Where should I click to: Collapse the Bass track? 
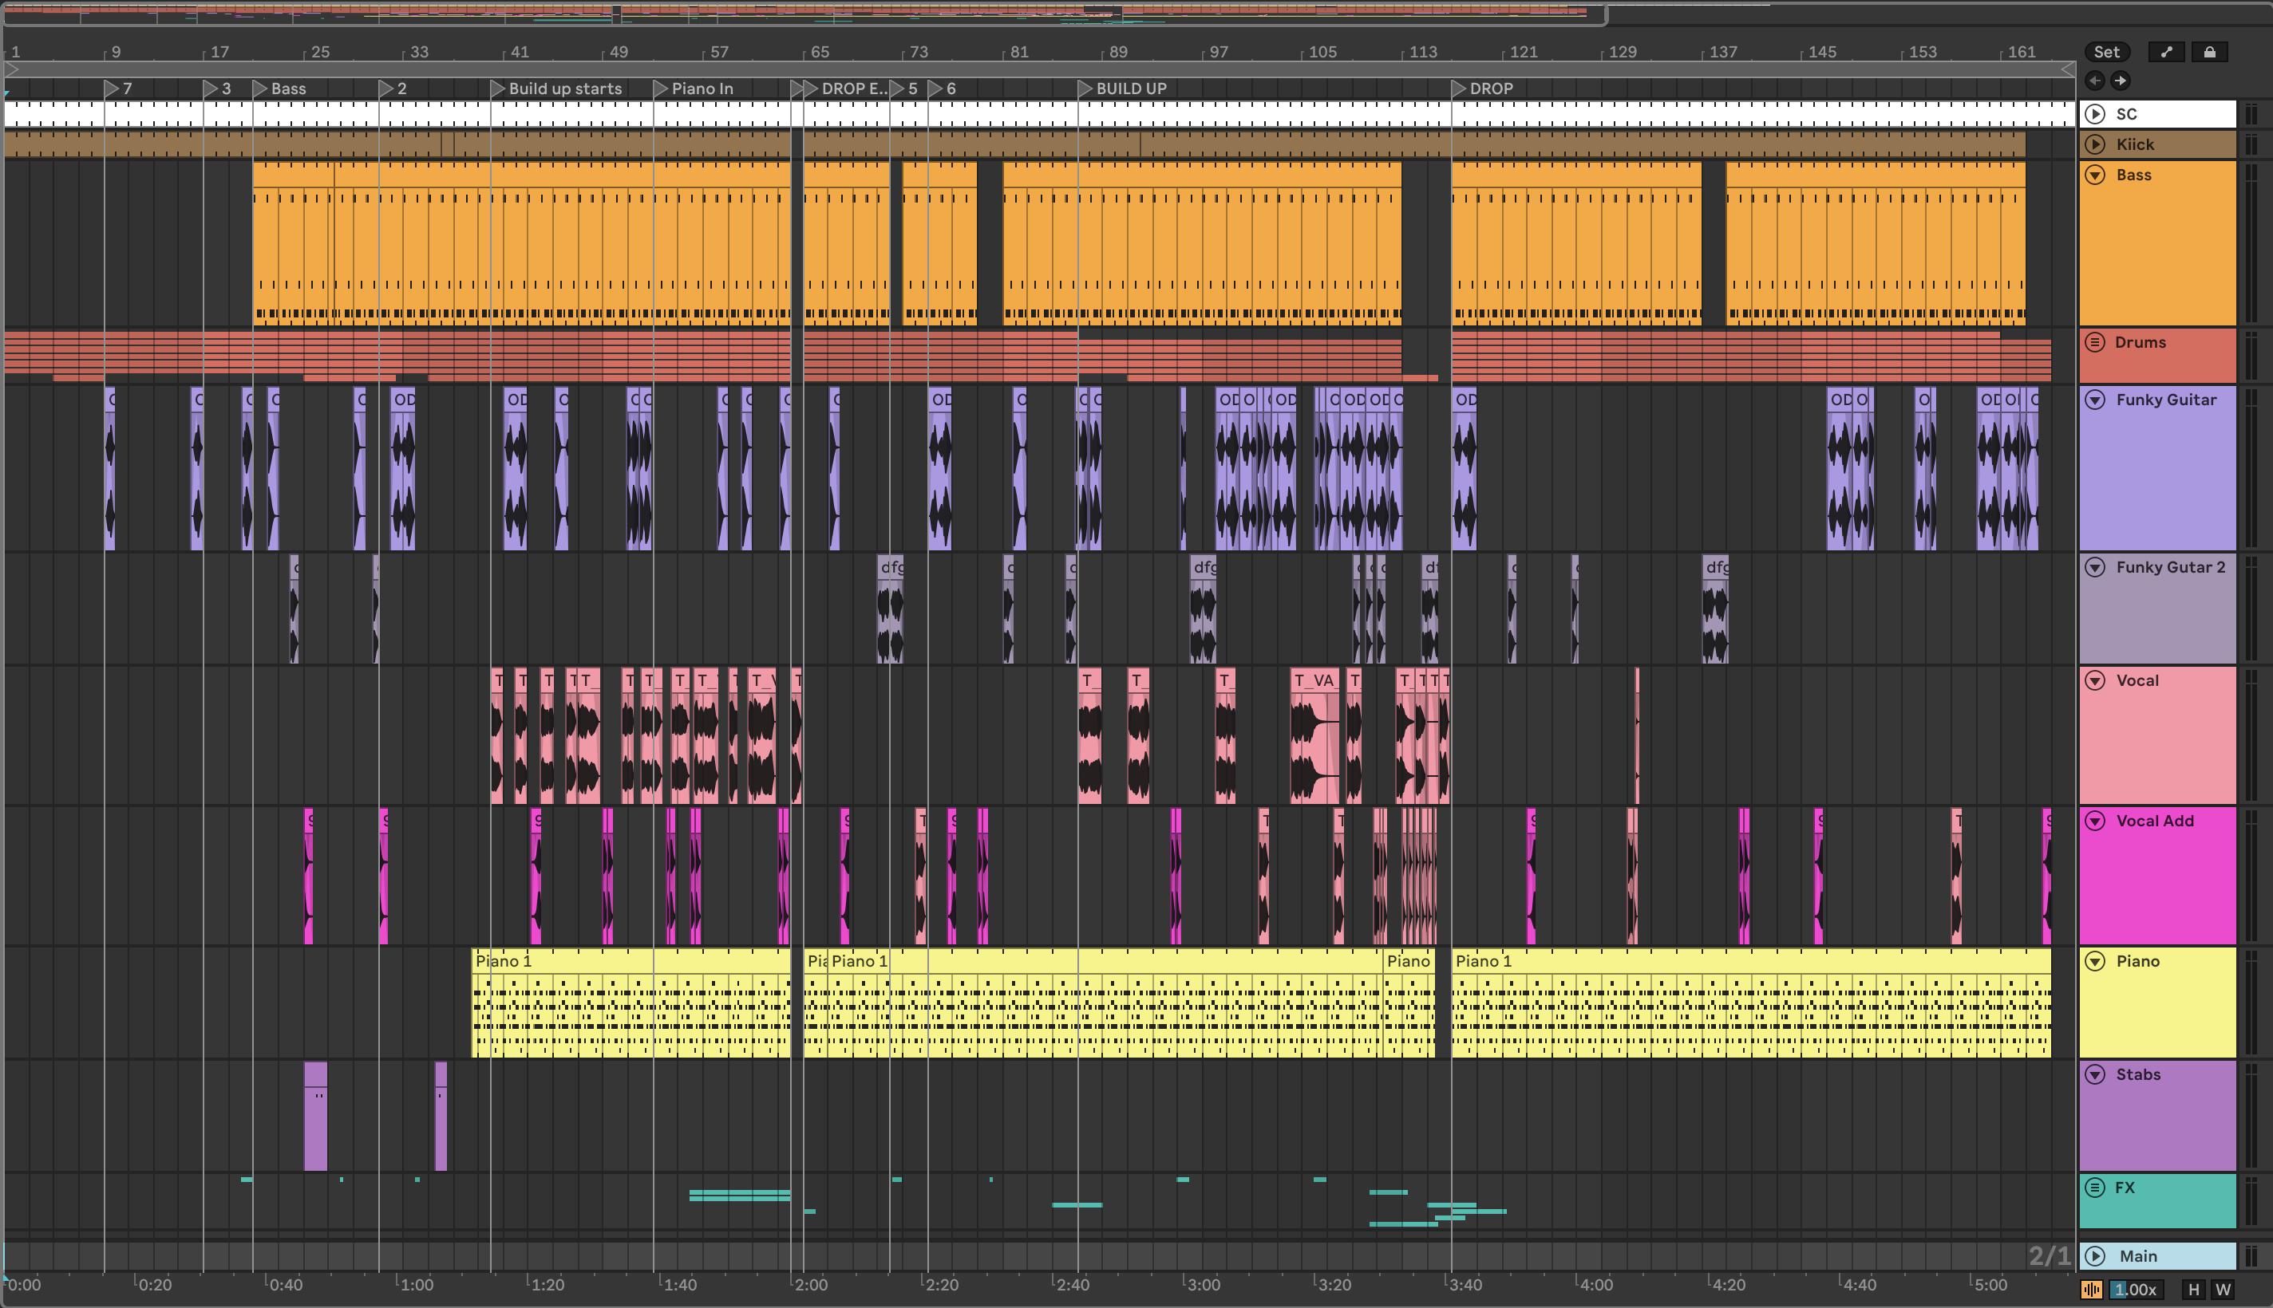pyautogui.click(x=2095, y=175)
